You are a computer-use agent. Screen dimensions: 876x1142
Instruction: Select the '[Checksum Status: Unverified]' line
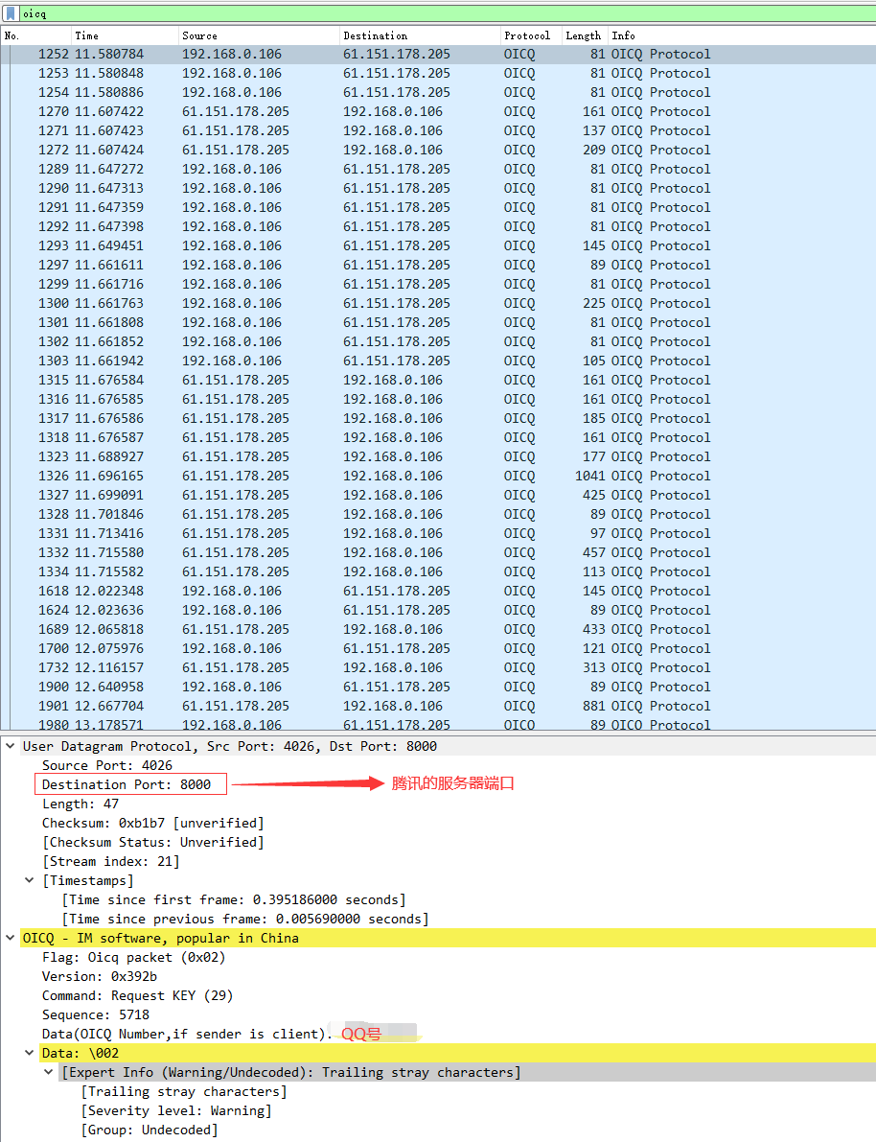153,842
